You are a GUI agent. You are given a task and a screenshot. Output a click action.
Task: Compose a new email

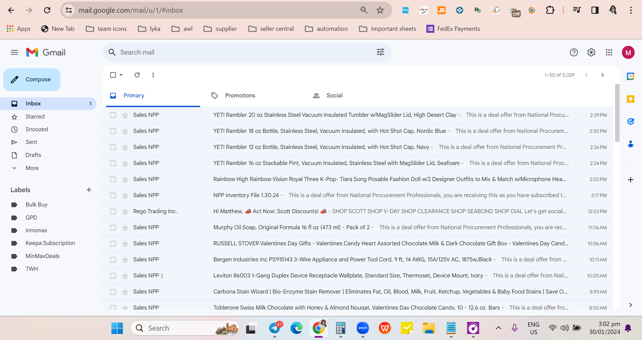point(32,80)
